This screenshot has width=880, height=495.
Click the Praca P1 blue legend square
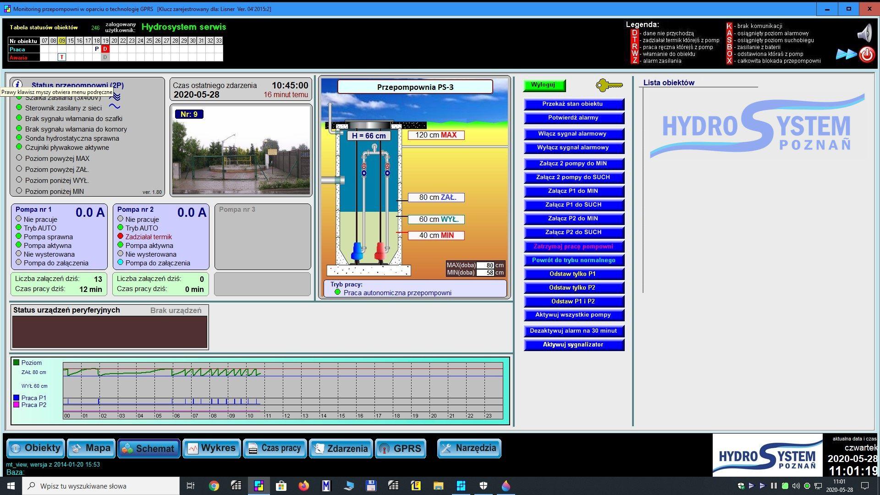click(x=16, y=398)
